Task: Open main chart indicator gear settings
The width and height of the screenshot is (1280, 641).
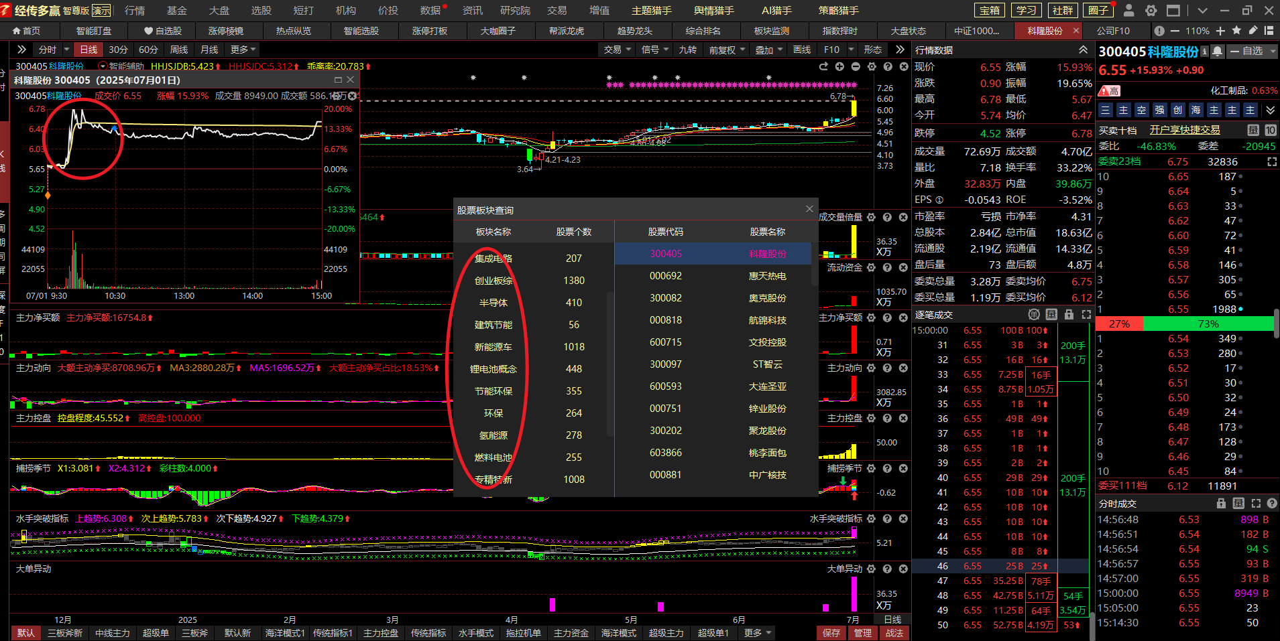Action: [872, 66]
